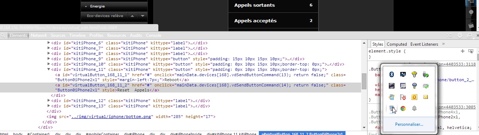Screen dimensions: 479x135
Task: Open the Computed styles tab
Action: click(x=397, y=44)
